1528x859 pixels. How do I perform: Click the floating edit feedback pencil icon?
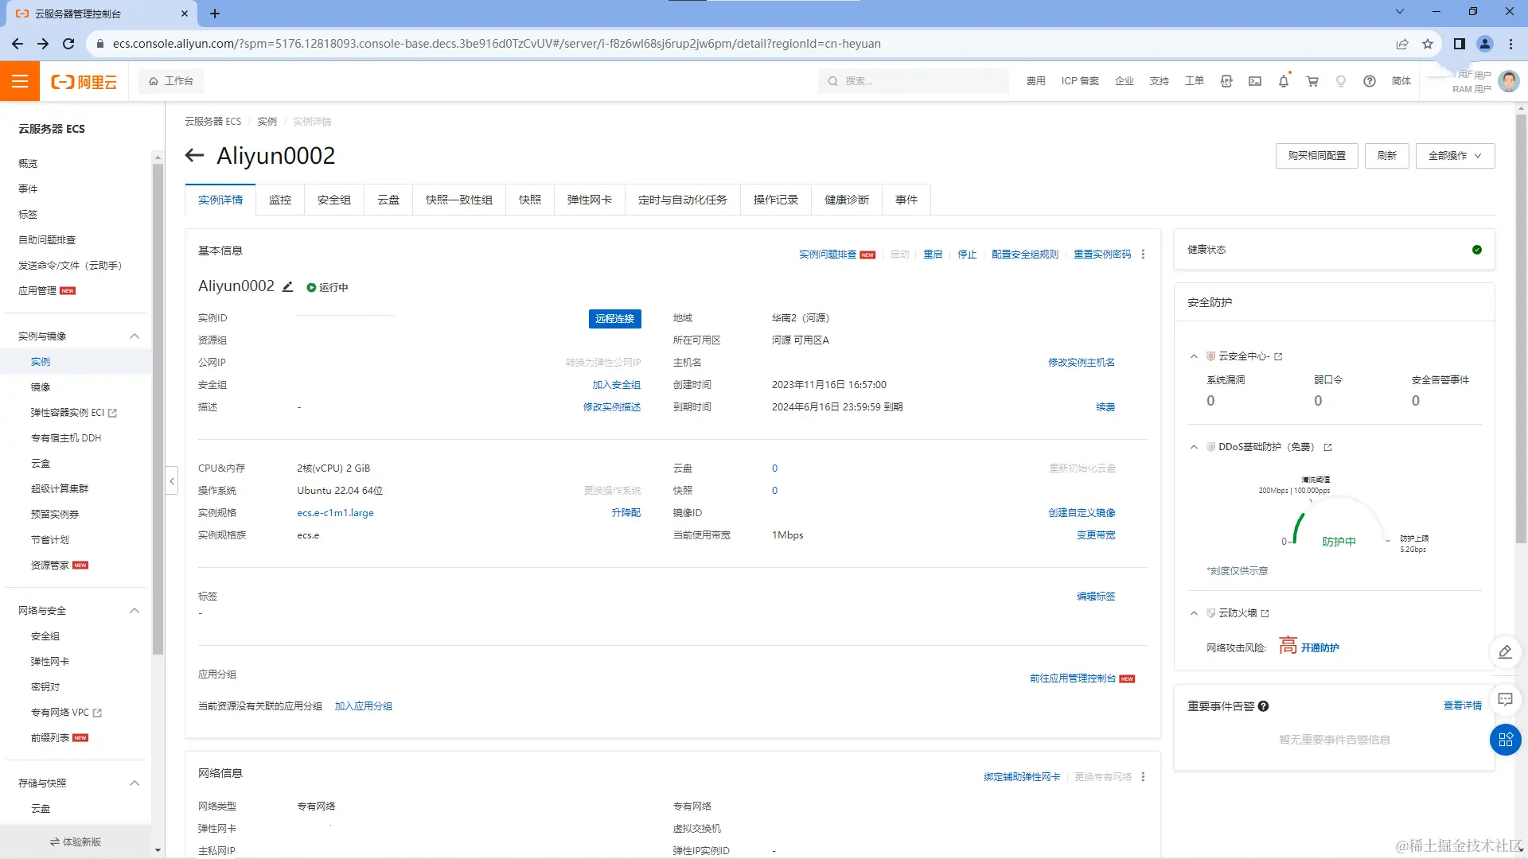click(1505, 652)
